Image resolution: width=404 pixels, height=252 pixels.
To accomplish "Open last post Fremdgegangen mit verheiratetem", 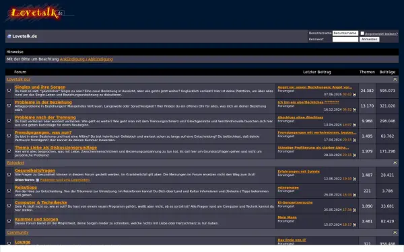I will click(317, 132).
